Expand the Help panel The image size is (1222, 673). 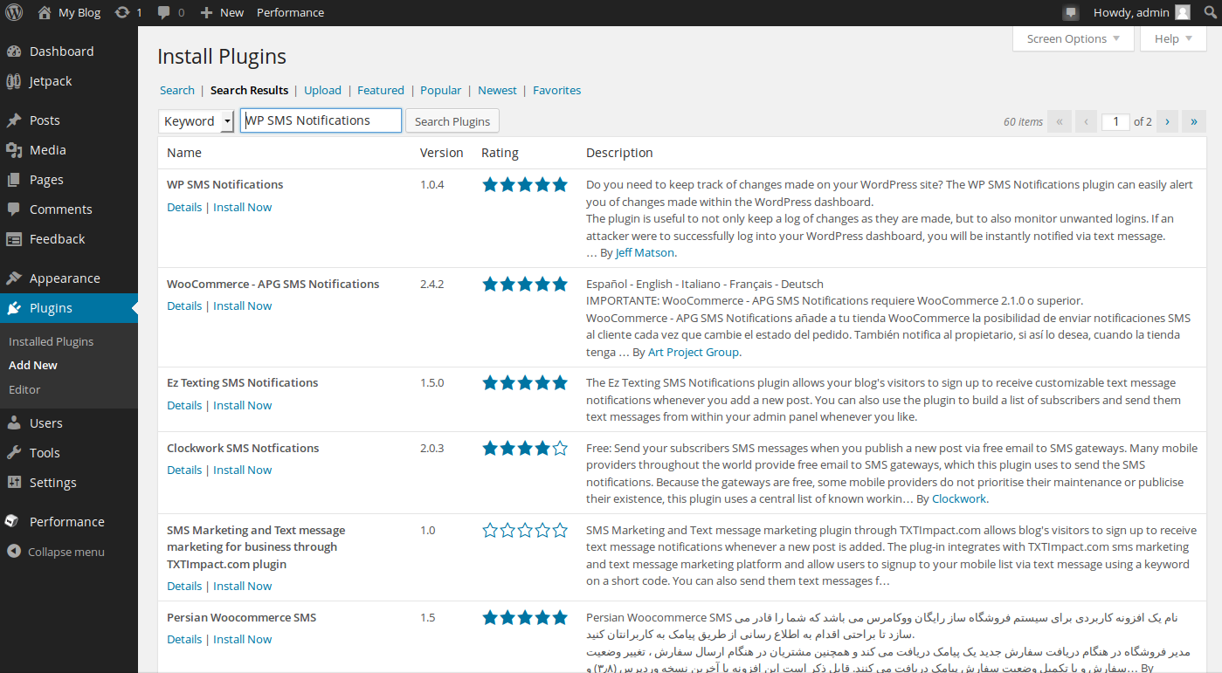[1173, 39]
